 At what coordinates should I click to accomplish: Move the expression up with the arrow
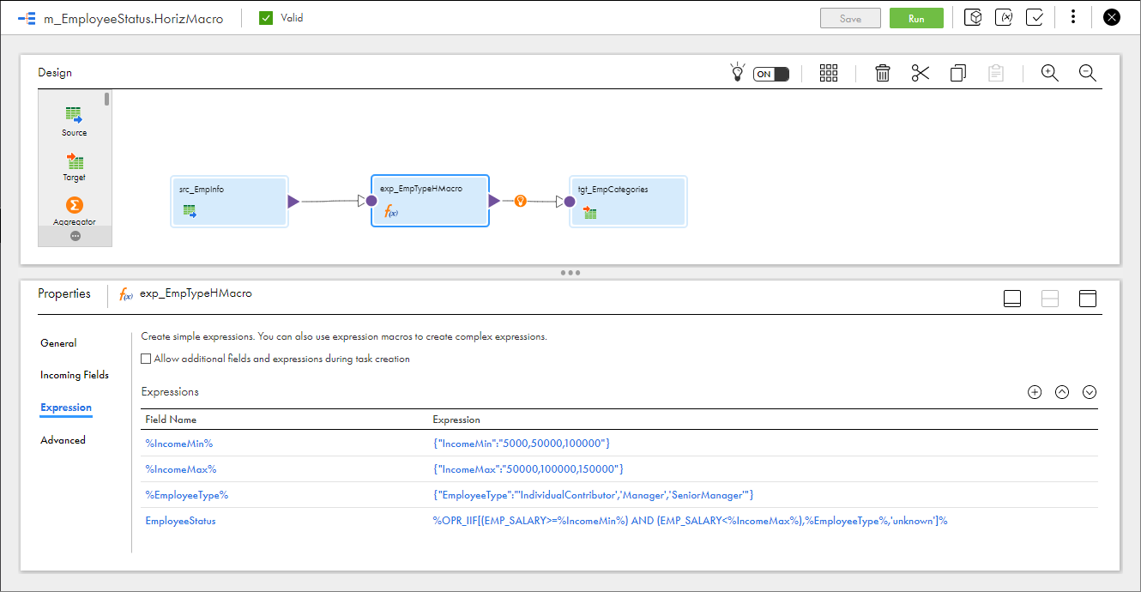coord(1062,392)
